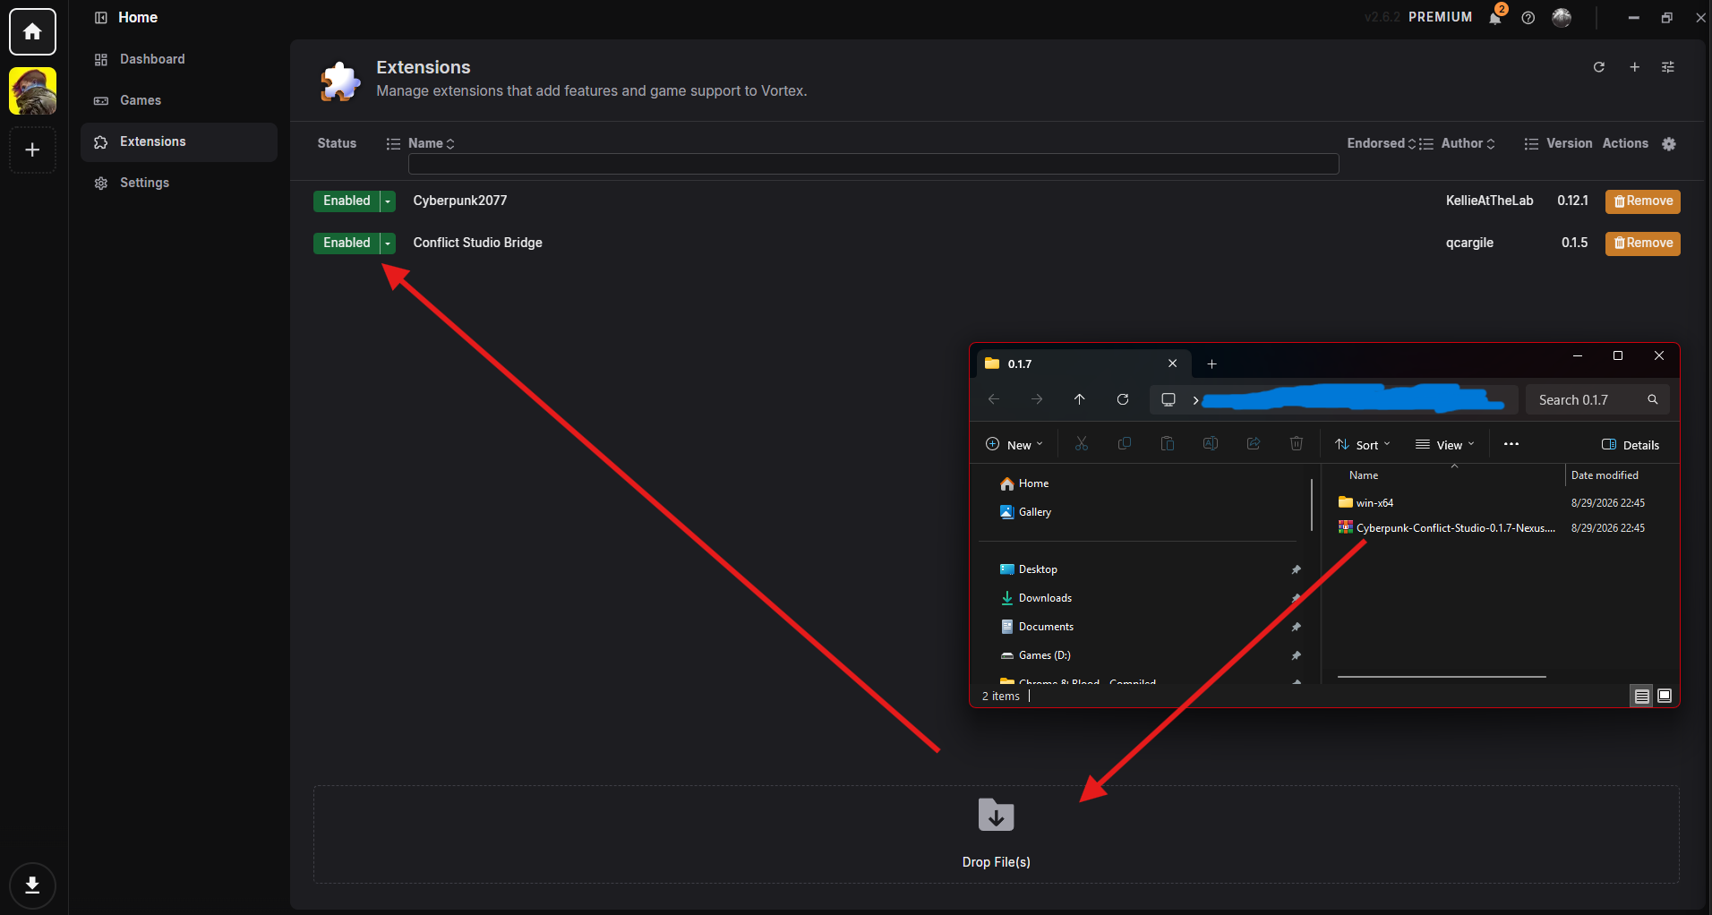Add a new File Explorer tab
This screenshot has width=1712, height=915.
pos(1211,363)
